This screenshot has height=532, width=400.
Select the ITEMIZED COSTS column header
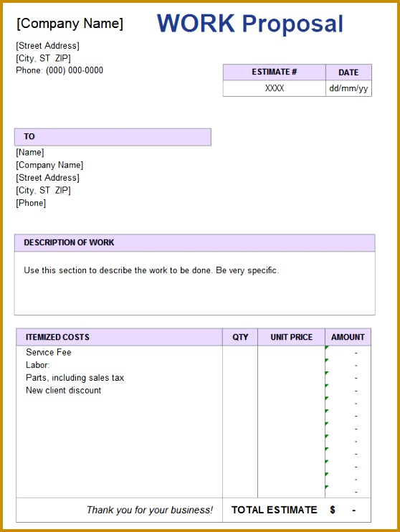120,337
